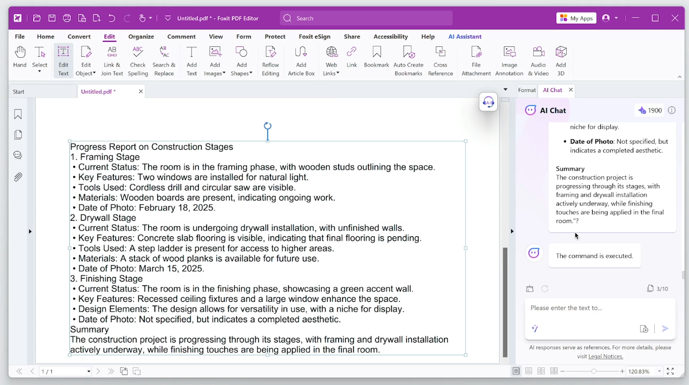Open the Attachments side panel
The width and height of the screenshot is (689, 385).
tap(18, 177)
